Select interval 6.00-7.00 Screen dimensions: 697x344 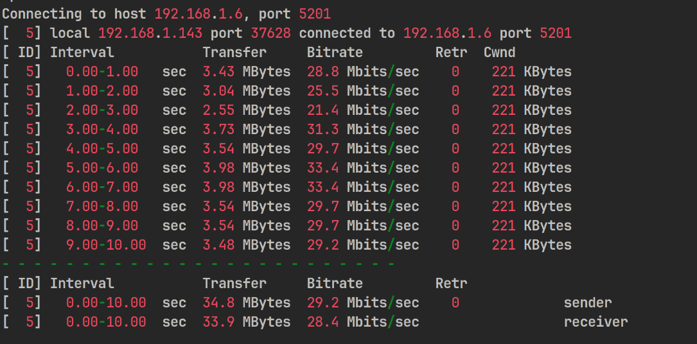(x=102, y=187)
